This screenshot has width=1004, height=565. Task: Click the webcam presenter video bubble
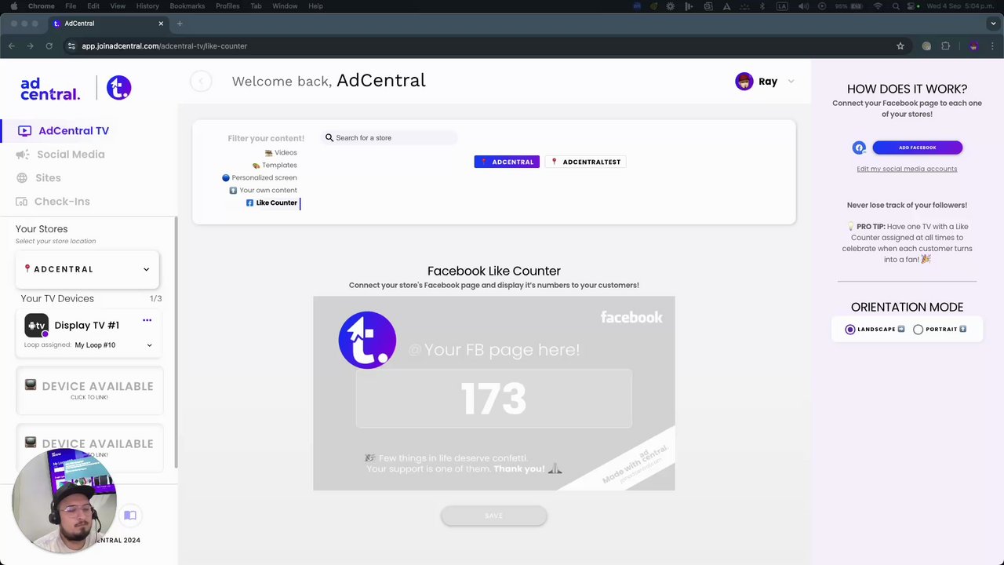[x=64, y=499]
